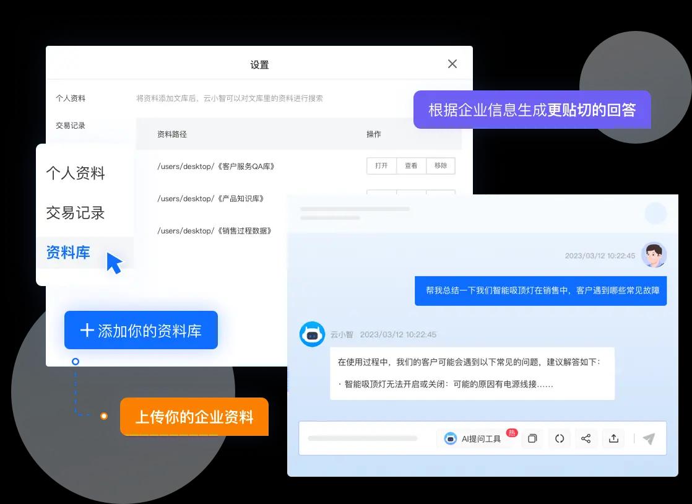692x504 pixels.
Task: Click the share icon in chat toolbar
Action: [586, 438]
